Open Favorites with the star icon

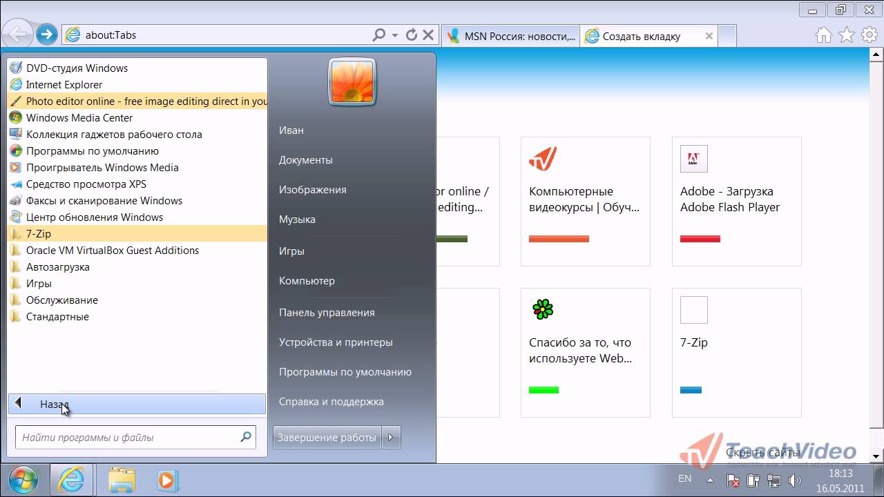pos(847,35)
